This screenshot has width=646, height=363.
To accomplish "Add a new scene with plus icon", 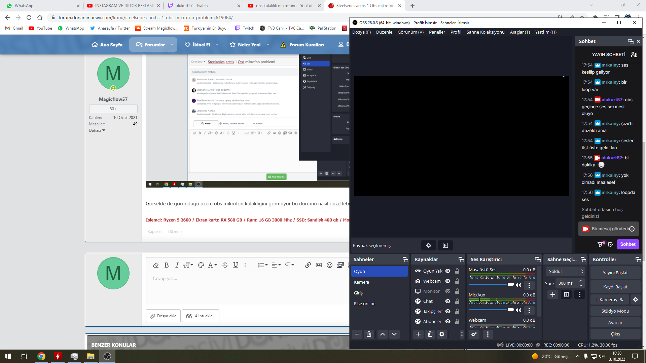I will click(x=357, y=334).
